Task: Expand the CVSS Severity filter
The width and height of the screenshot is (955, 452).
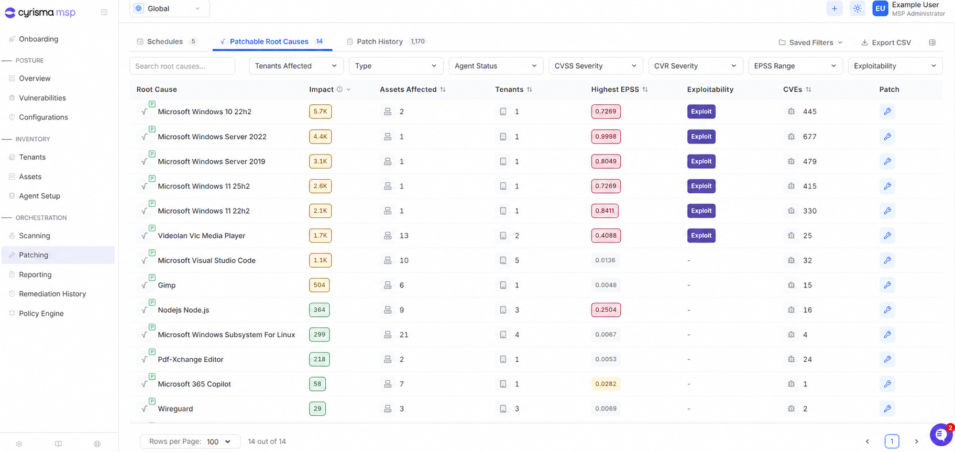Action: pos(596,66)
